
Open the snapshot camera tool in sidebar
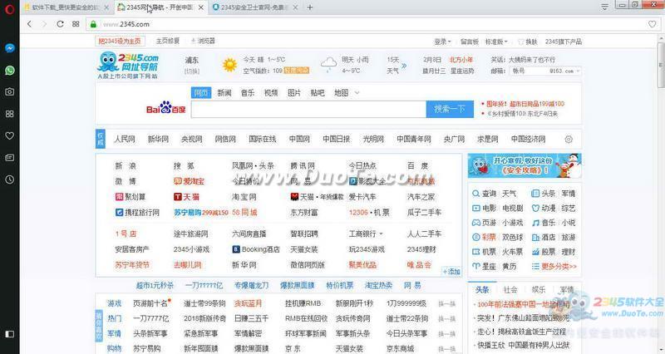point(9,91)
